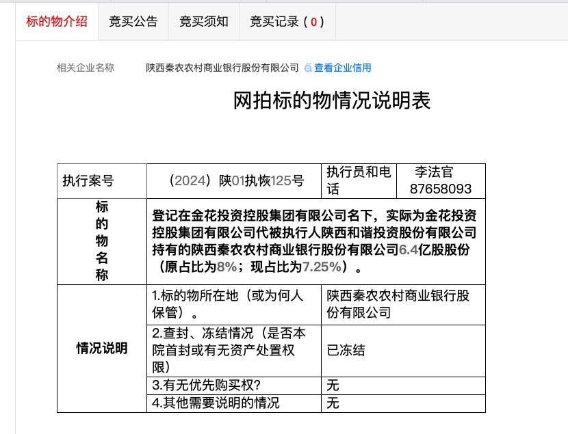
Task: Click the 3.有无优先购买权? cell
Action: click(234, 385)
